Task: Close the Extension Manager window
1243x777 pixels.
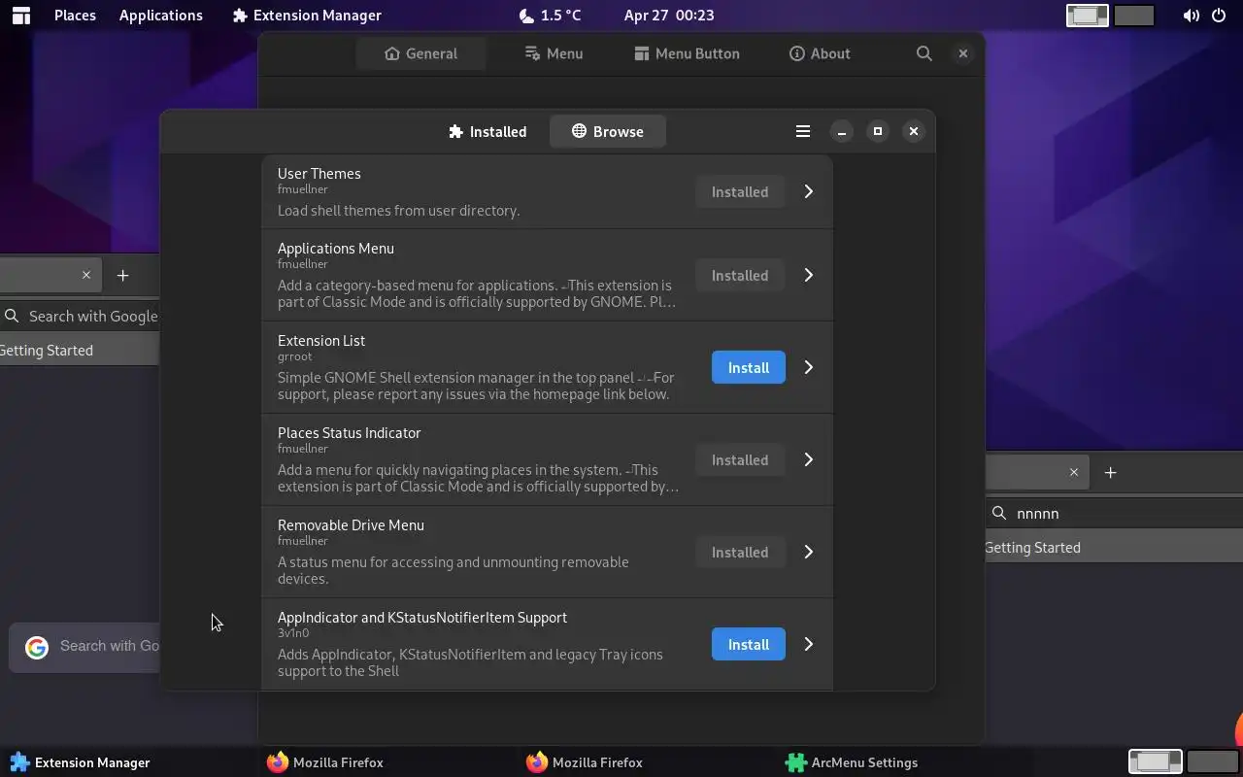Action: 914,131
